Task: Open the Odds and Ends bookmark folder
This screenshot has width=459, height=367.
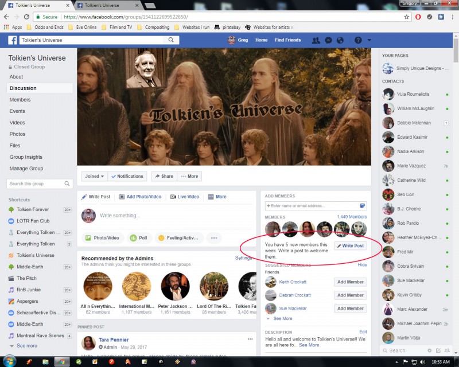Action: [x=45, y=27]
